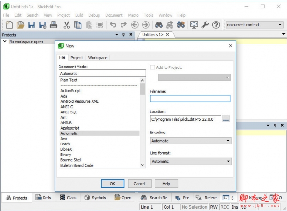Toggle the REC indicator in status bar

[x=225, y=207]
